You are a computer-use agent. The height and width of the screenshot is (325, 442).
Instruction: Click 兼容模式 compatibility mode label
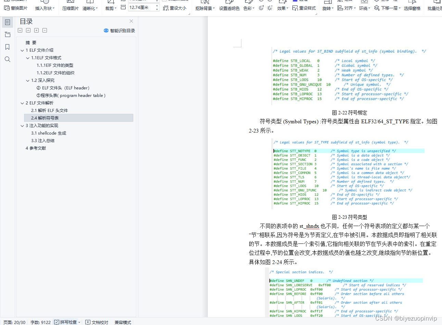click(x=123, y=322)
